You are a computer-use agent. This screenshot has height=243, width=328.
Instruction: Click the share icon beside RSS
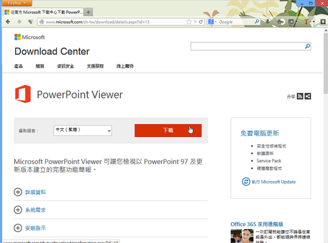(308, 96)
